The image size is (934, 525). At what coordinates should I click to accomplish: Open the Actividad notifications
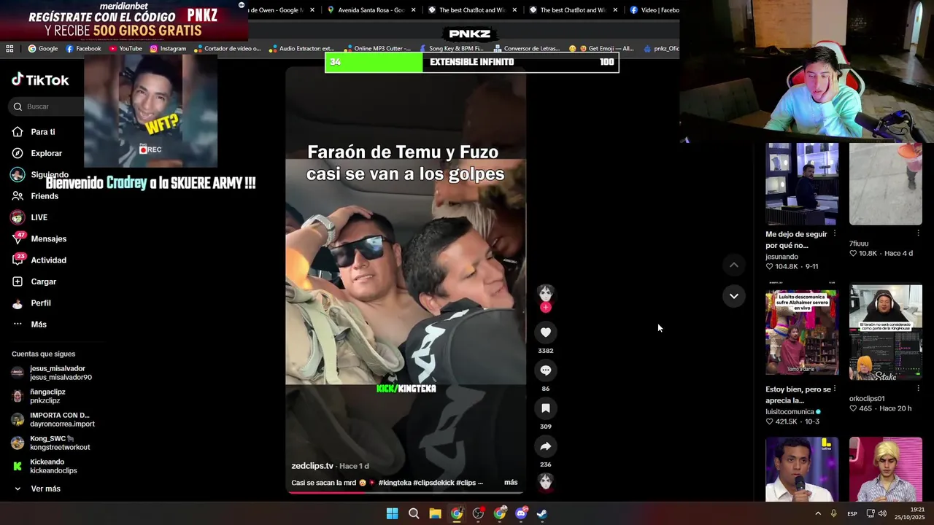[x=48, y=260]
